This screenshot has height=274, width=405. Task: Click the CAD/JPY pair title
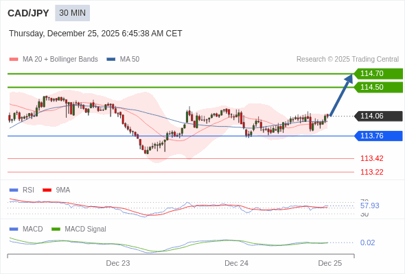28,13
